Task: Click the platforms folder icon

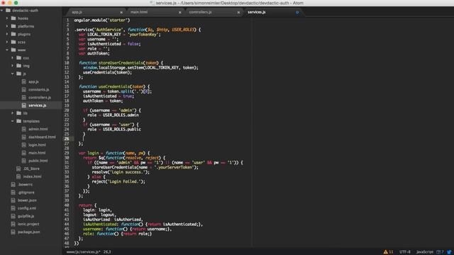Action: pyautogui.click(x=13, y=26)
